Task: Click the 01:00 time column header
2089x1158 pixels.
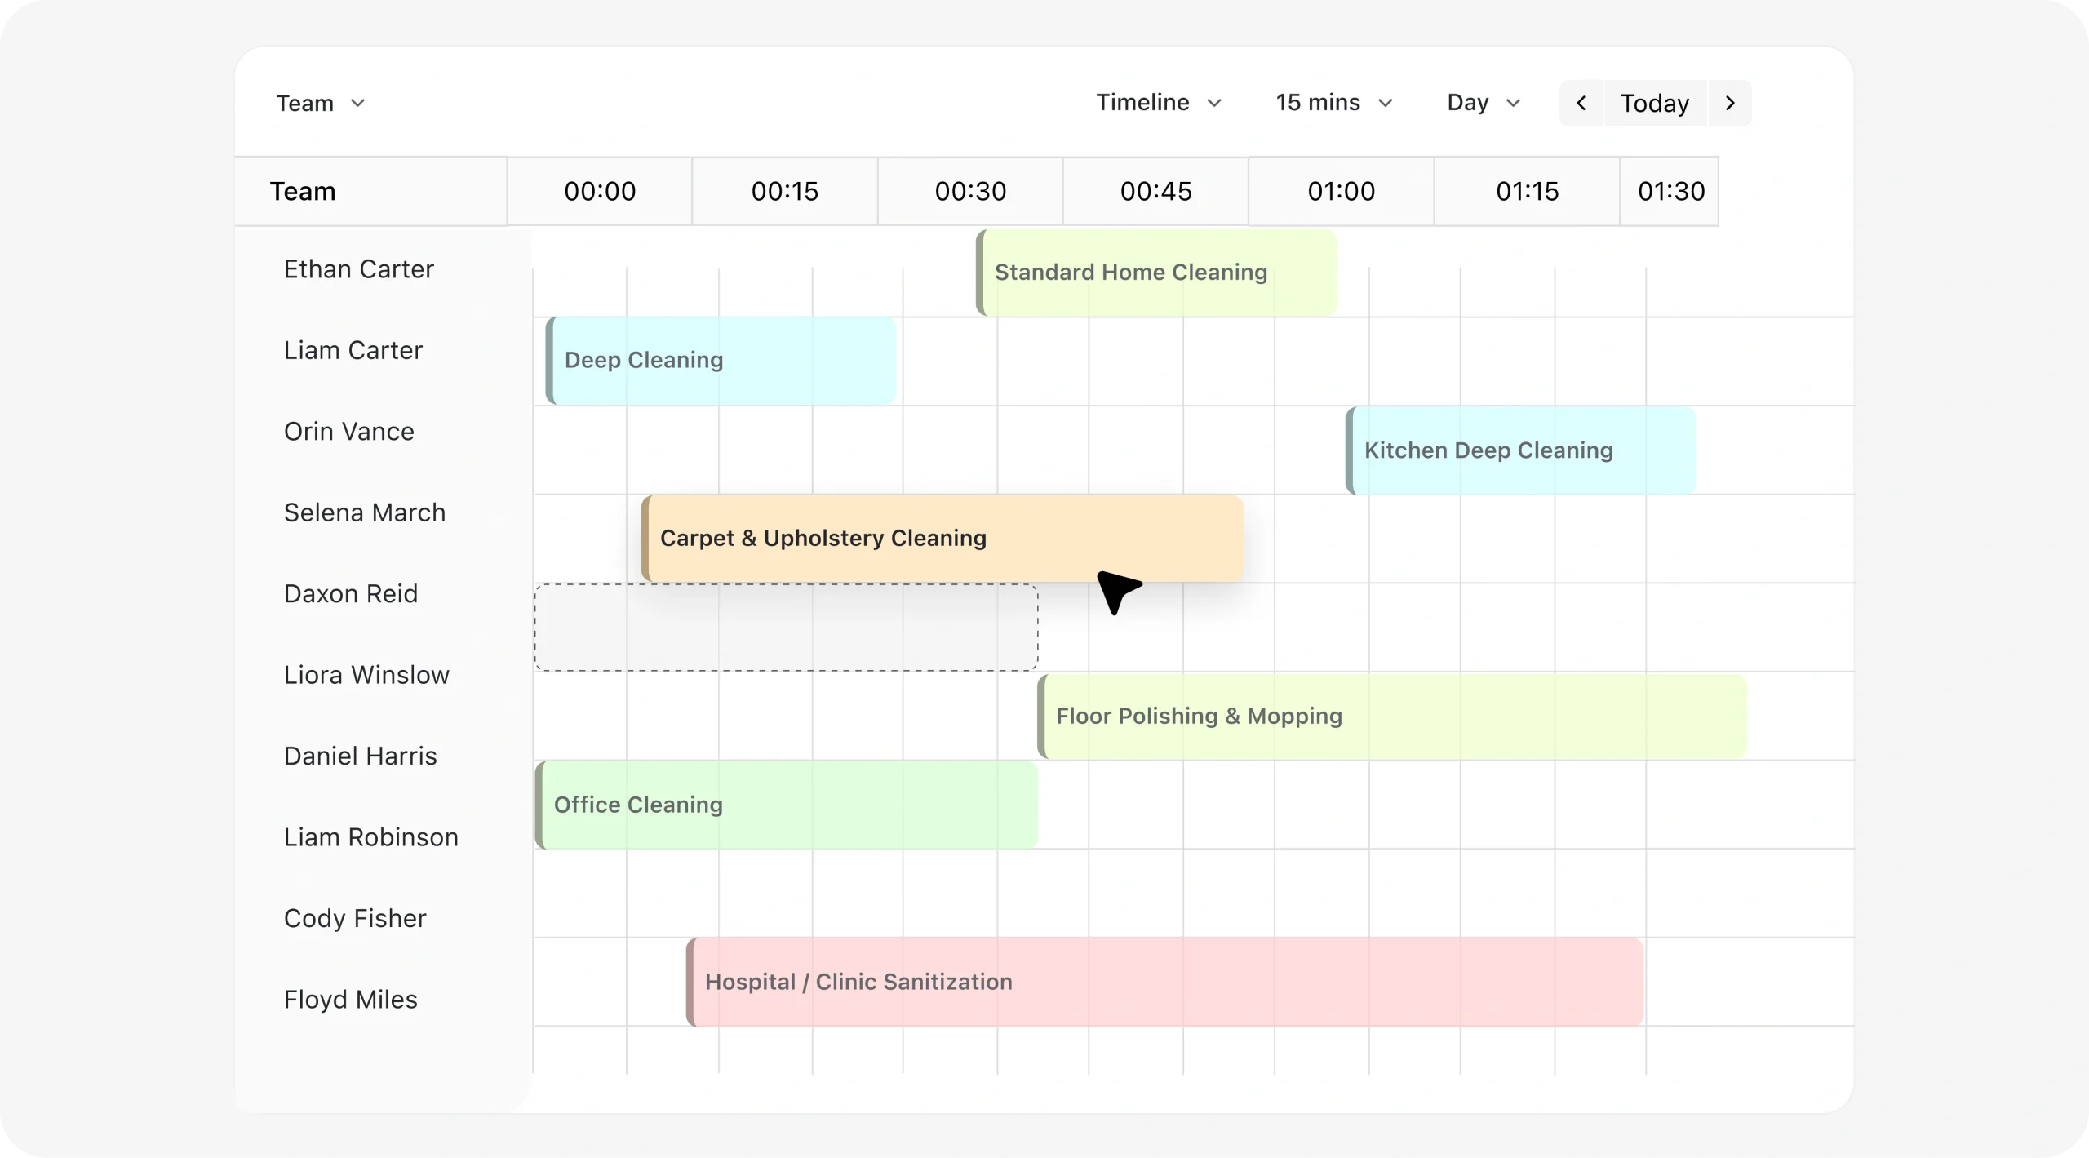Action: [1342, 191]
